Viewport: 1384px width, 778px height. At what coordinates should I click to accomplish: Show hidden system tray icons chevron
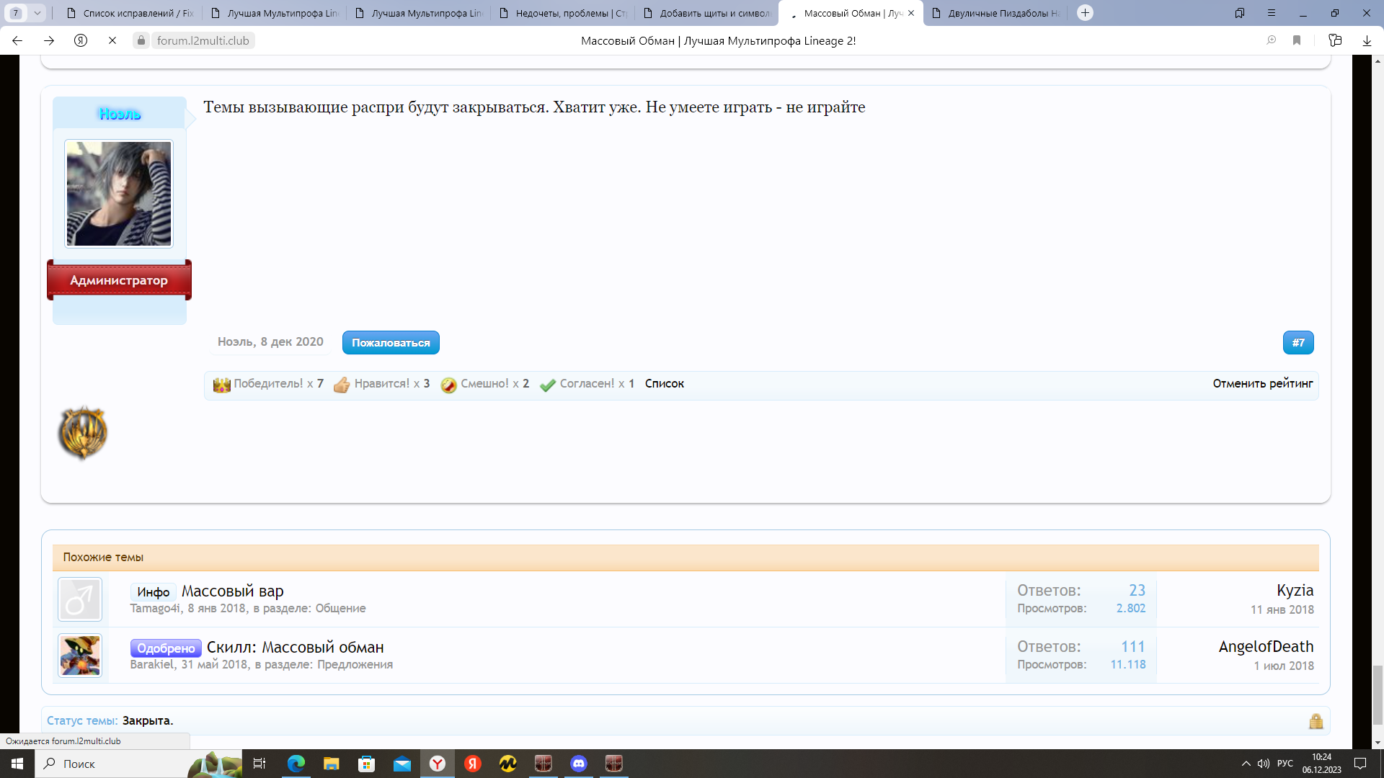tap(1246, 764)
